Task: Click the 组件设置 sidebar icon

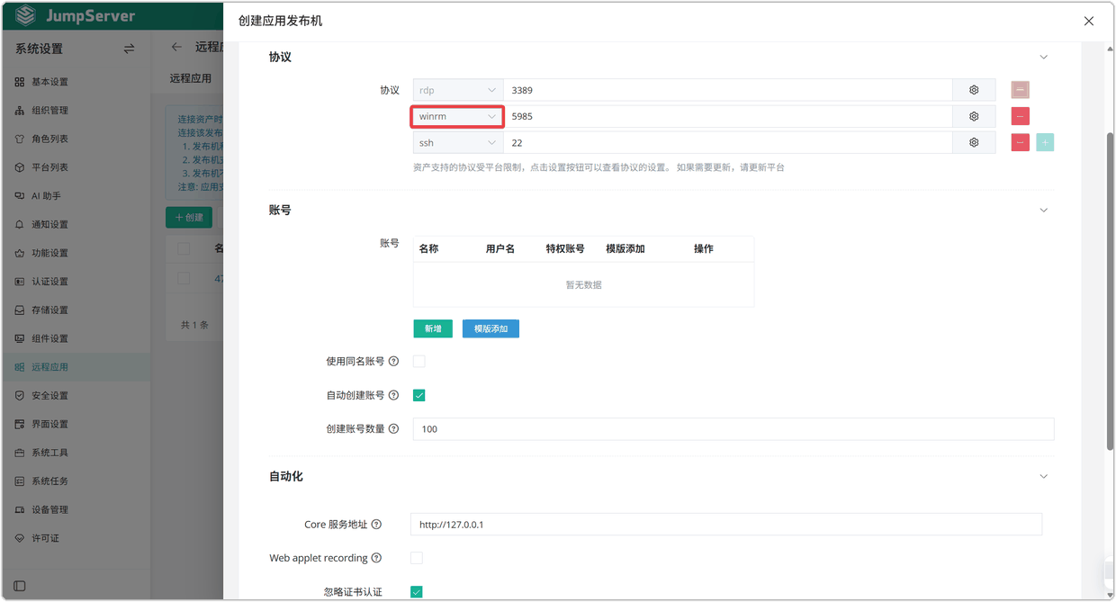Action: tap(20, 338)
